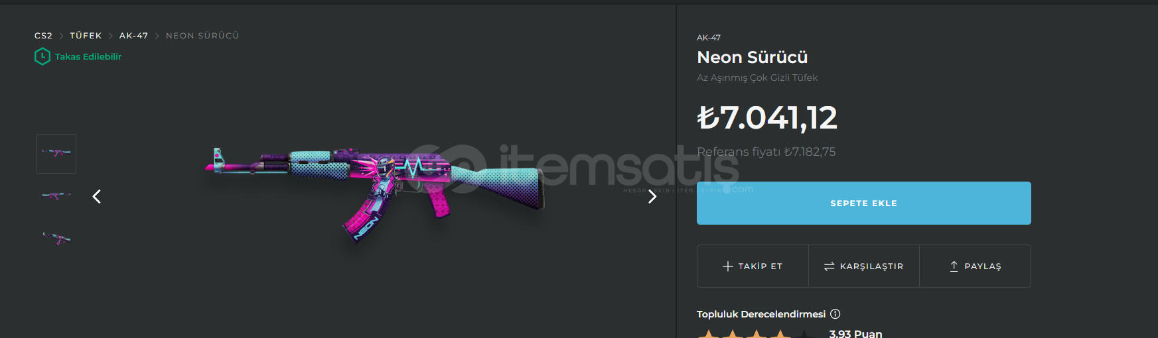The width and height of the screenshot is (1158, 338).
Task: Click the plus icon in Takip Et
Action: click(728, 266)
